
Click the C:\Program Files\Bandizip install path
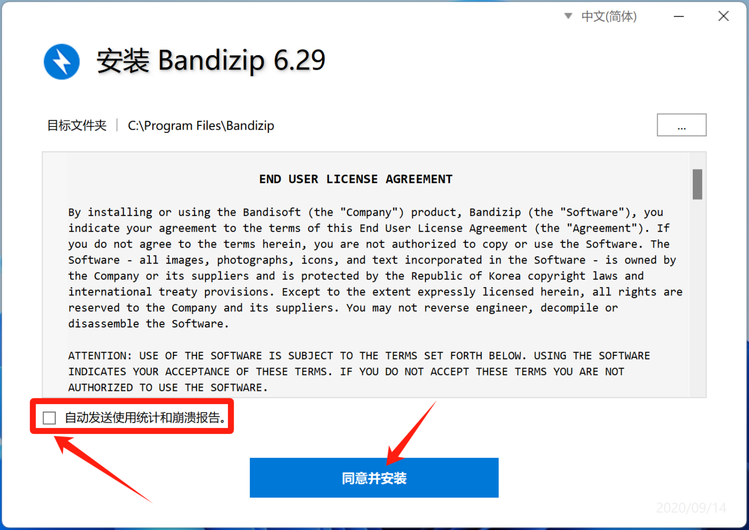coord(201,126)
